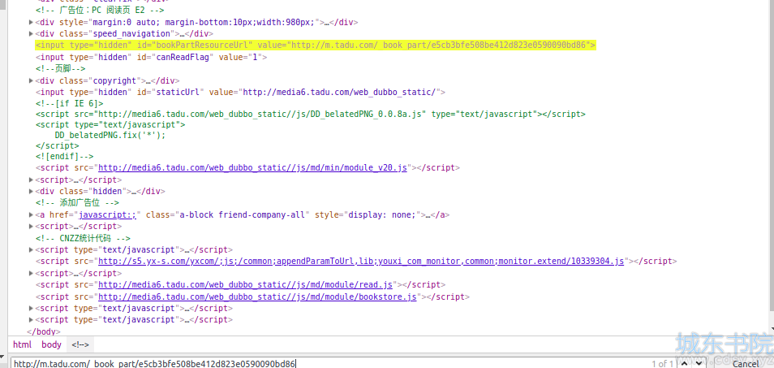Select the 广告位 PC 阅读页 E2 comment
Viewport: 774px width, 368px height.
coord(100,11)
